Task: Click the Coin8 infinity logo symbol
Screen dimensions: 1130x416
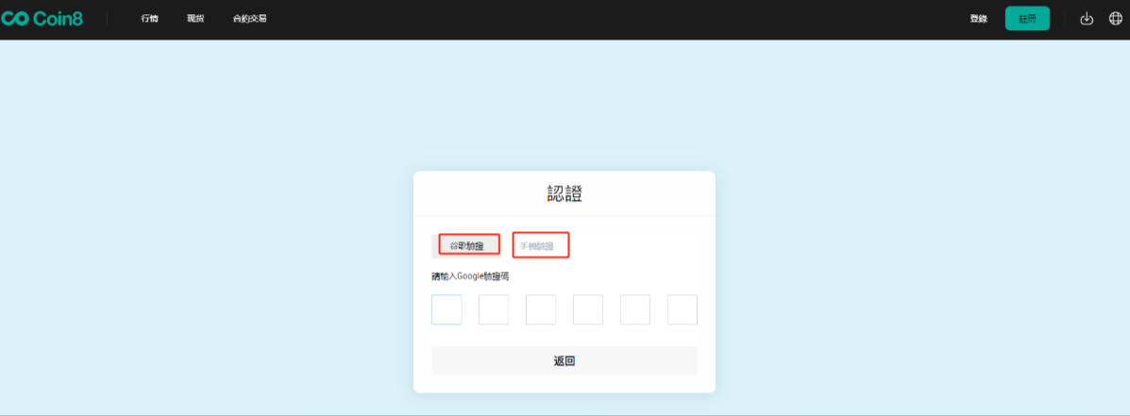Action: pyautogui.click(x=14, y=19)
